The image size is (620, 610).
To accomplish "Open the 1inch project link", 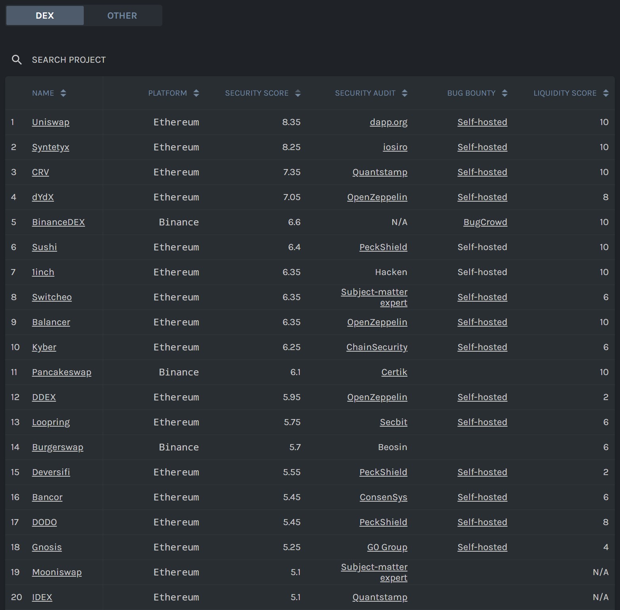I will coord(43,272).
